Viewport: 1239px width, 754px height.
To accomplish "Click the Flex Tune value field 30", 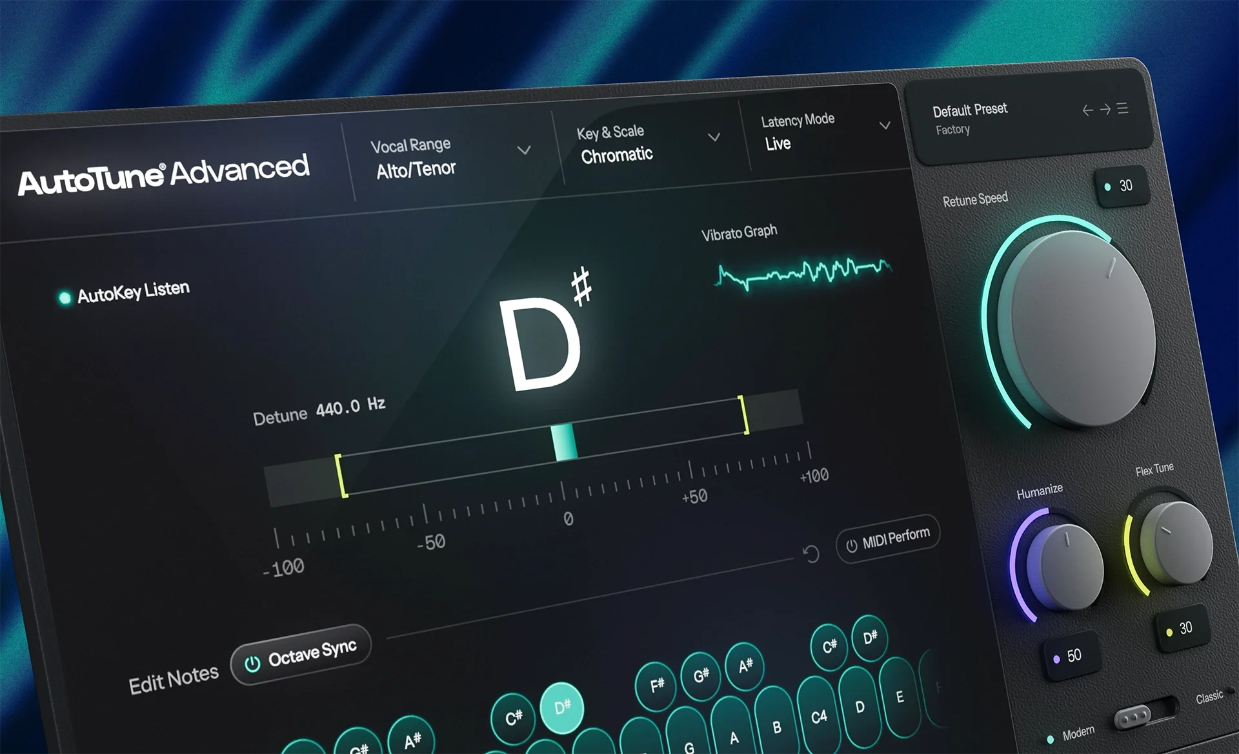I will click(1182, 628).
